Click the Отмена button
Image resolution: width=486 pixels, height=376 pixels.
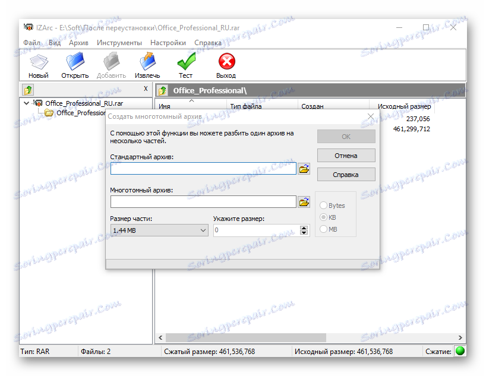pyautogui.click(x=346, y=156)
